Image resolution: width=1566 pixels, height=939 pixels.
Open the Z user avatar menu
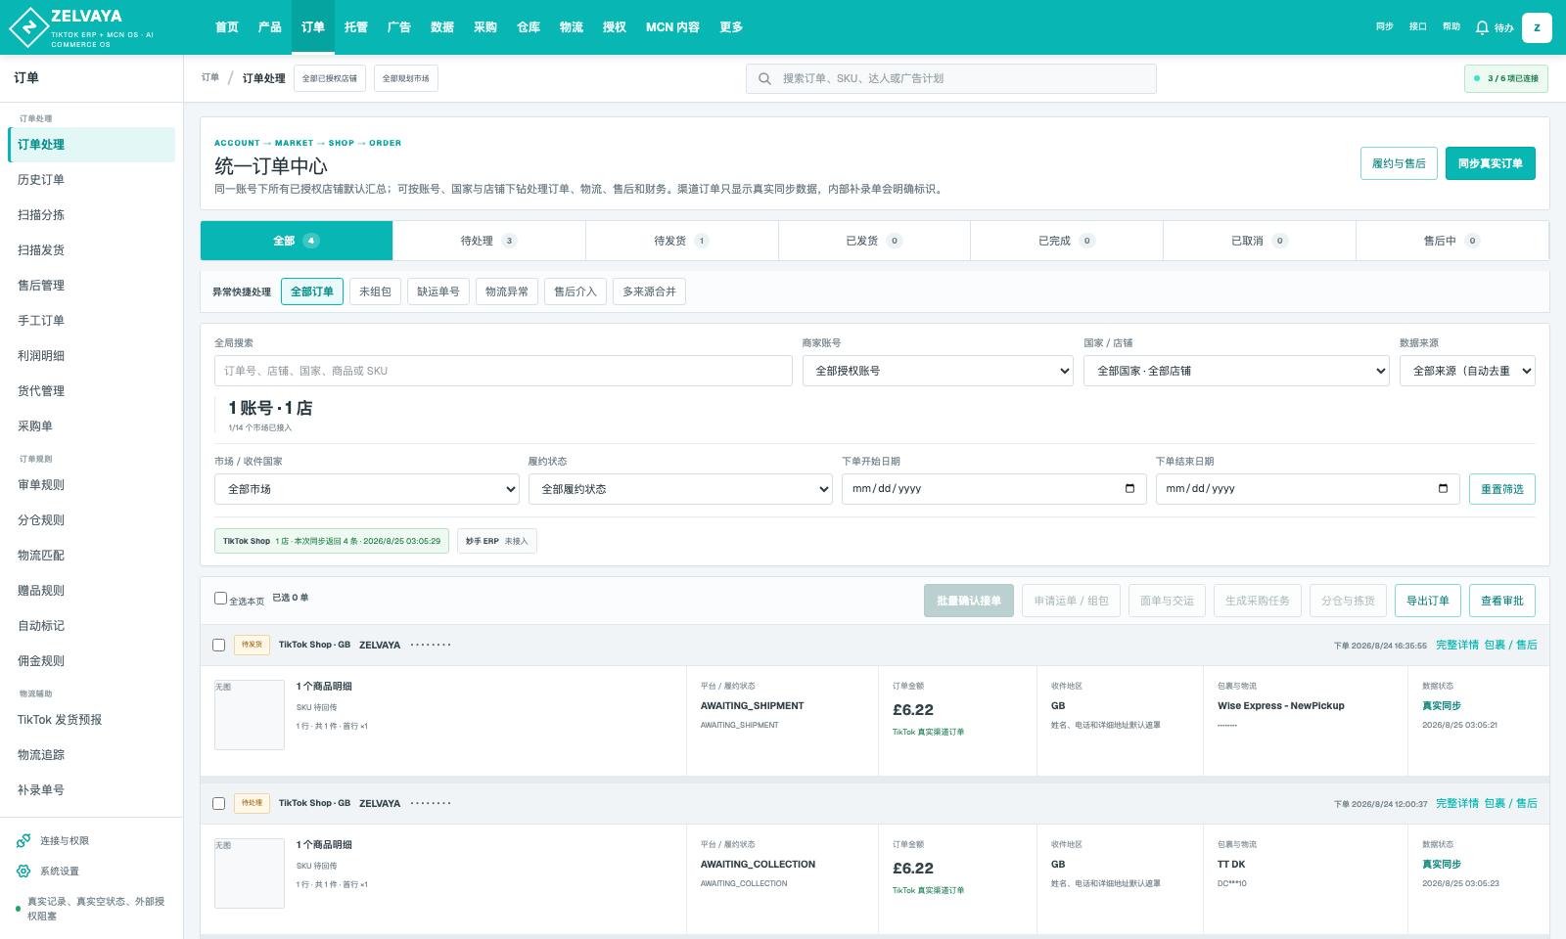coord(1537,27)
